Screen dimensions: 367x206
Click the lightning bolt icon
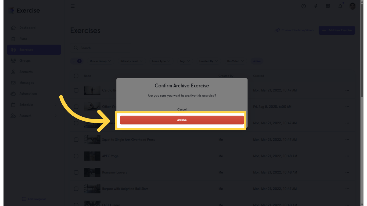[x=316, y=6]
